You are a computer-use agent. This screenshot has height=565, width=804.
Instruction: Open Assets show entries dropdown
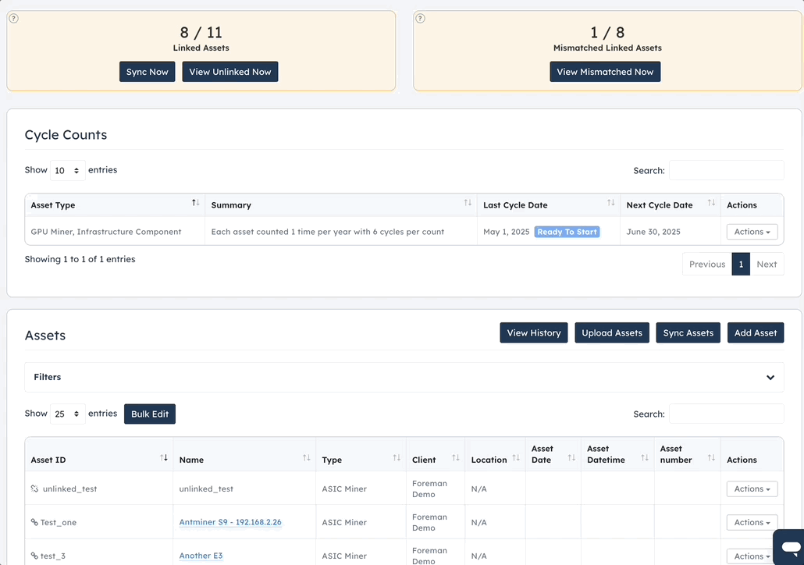point(67,414)
